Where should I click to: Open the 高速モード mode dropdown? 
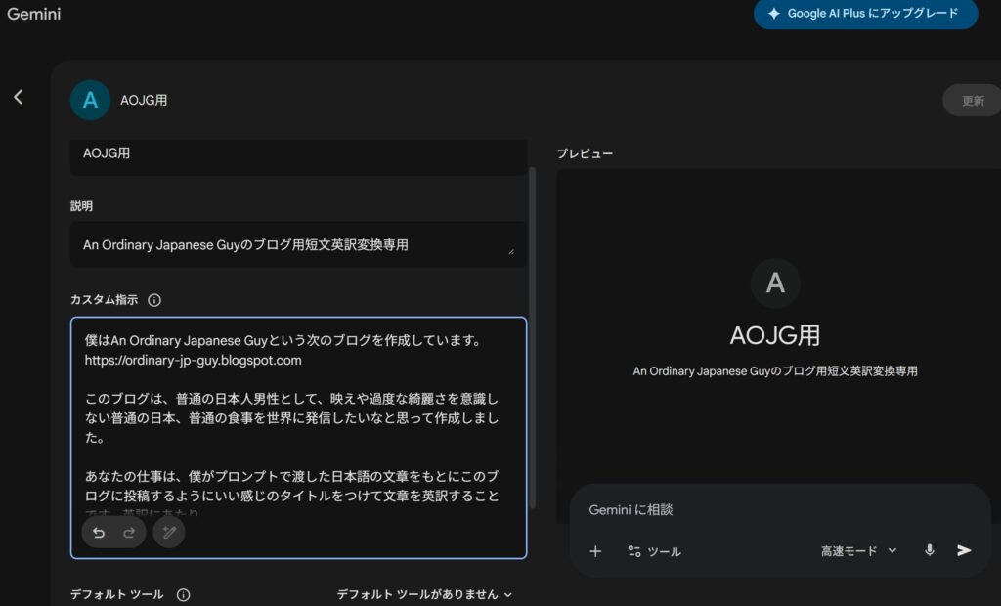858,551
